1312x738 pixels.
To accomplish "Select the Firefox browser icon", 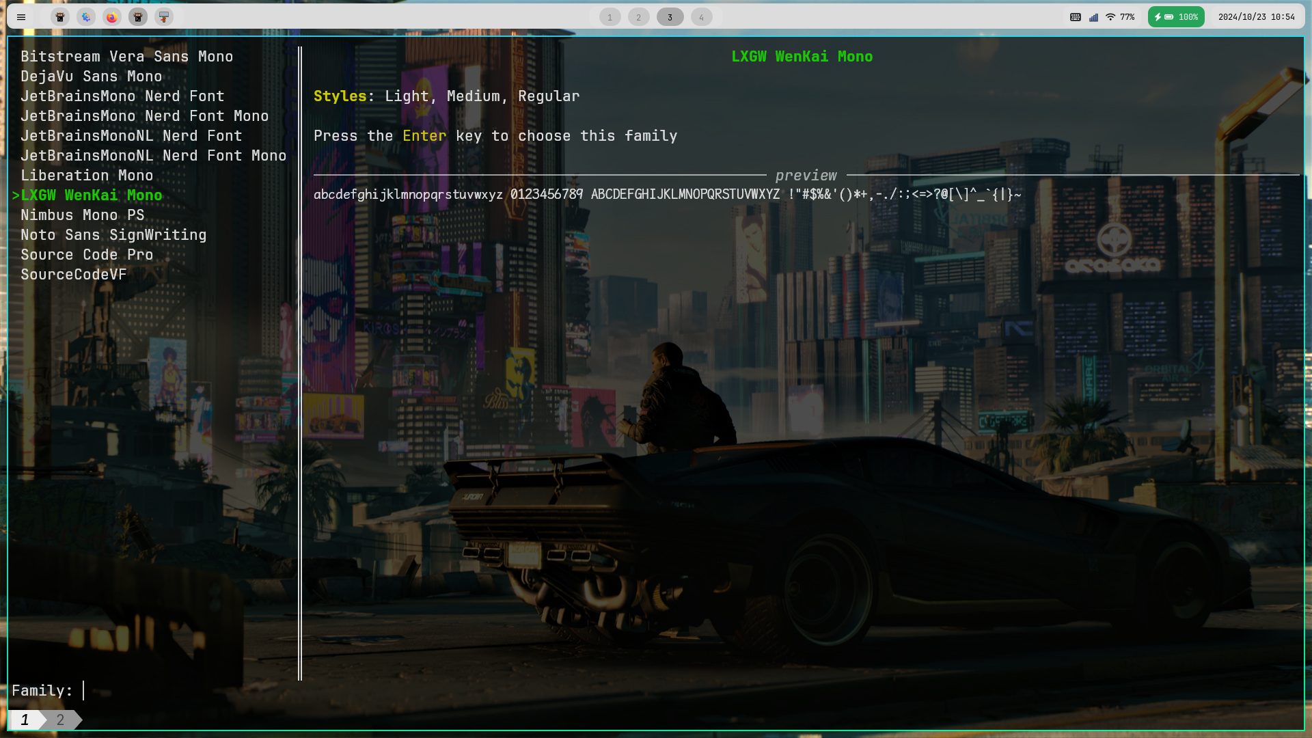I will click(112, 16).
